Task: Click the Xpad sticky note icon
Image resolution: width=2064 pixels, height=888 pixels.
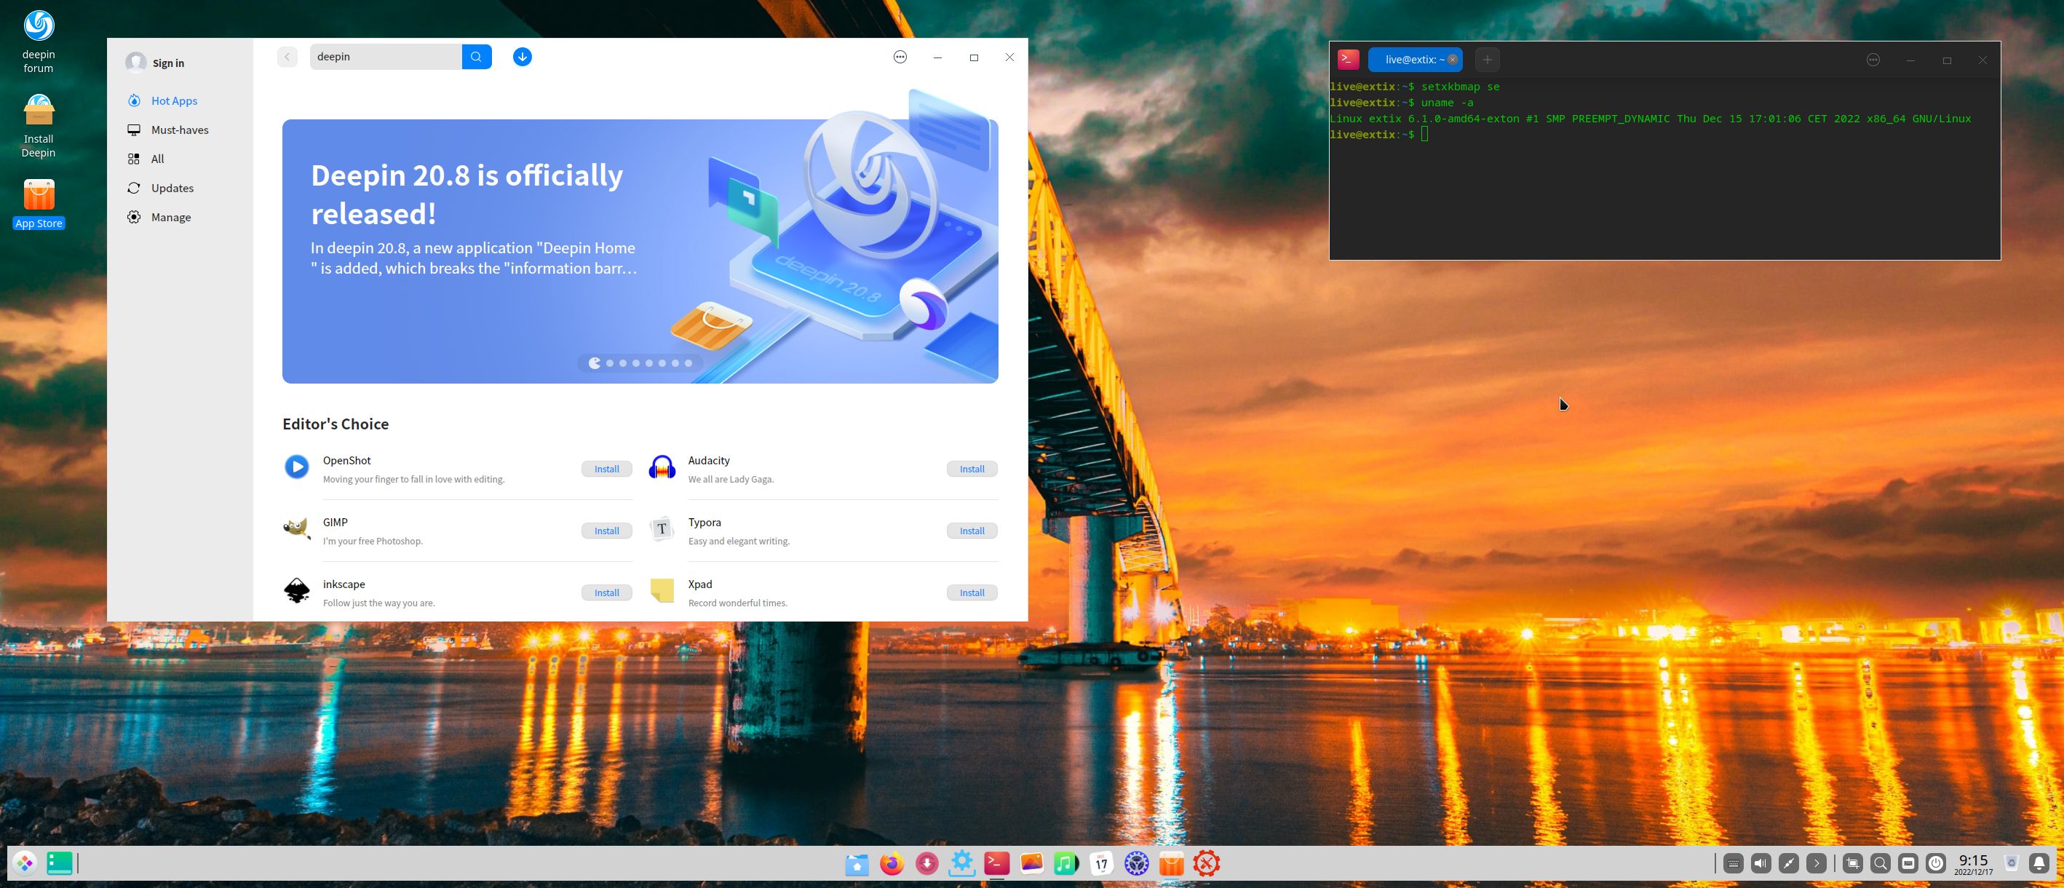Action: point(662,590)
